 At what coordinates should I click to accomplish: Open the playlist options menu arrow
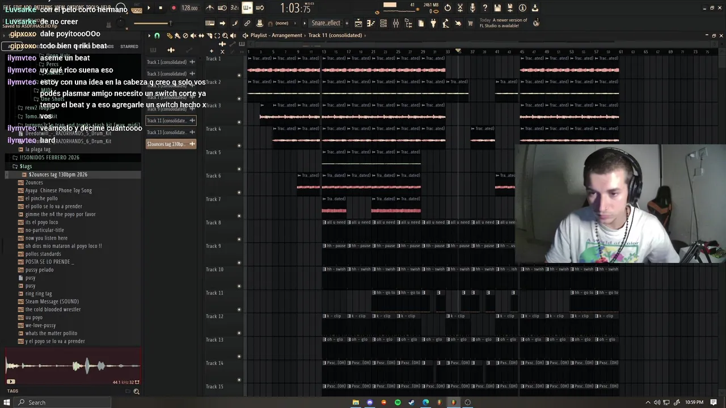[x=149, y=36]
